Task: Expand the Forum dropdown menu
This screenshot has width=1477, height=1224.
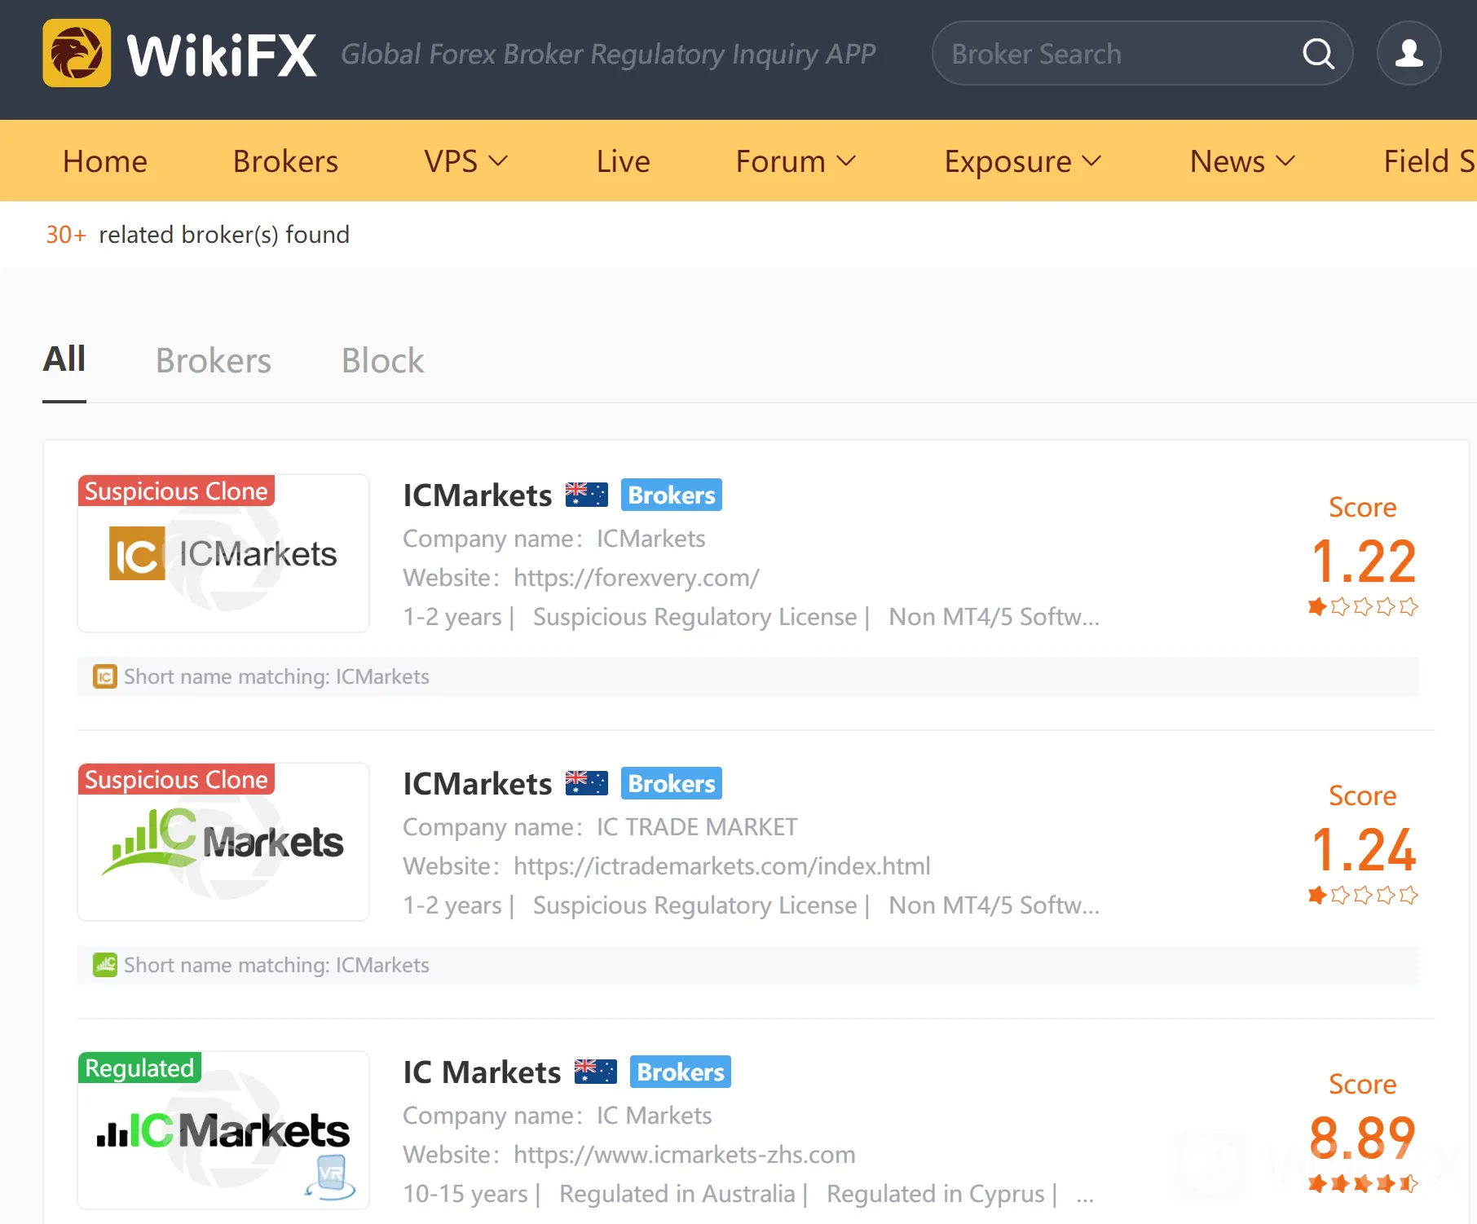Action: [796, 161]
